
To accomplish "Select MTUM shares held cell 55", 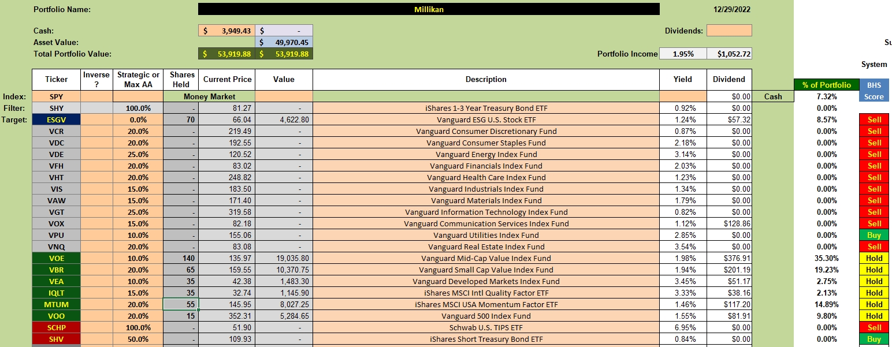I will coord(180,304).
